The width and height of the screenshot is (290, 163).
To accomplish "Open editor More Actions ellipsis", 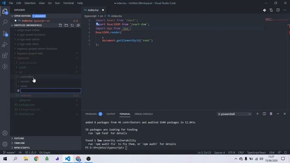I will coord(285,10).
